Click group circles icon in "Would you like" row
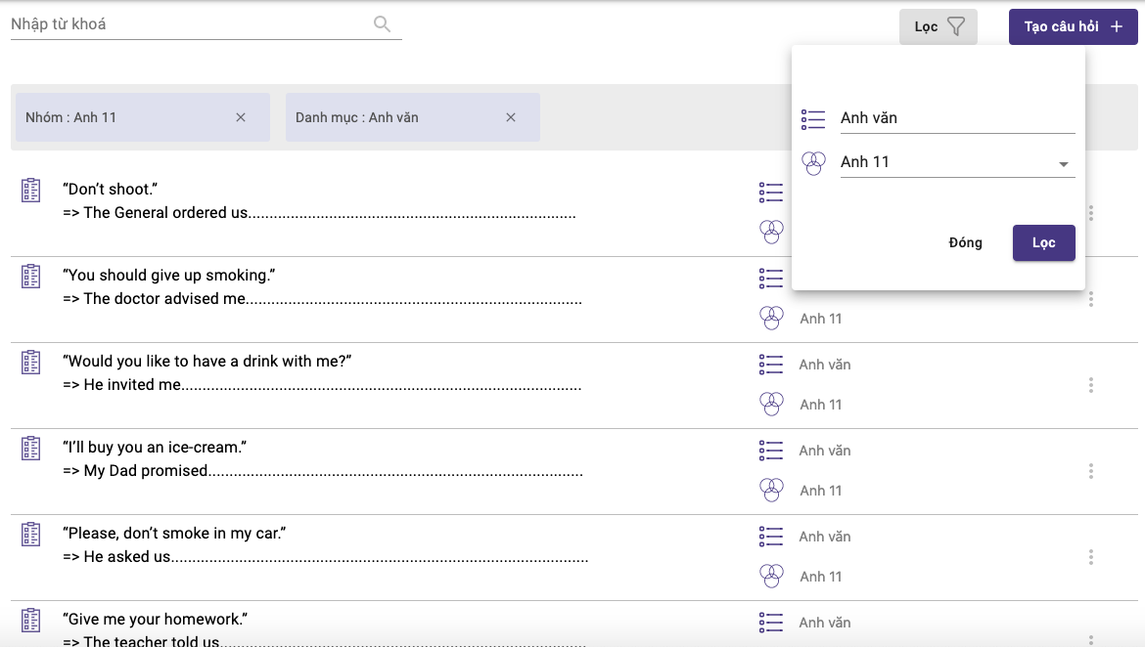 pos(771,404)
